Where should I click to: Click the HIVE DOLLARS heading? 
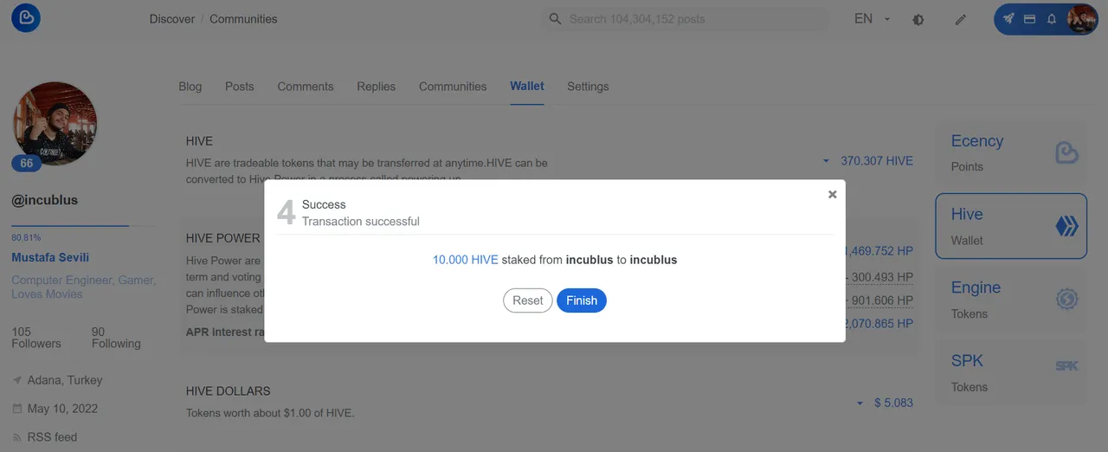(x=229, y=391)
